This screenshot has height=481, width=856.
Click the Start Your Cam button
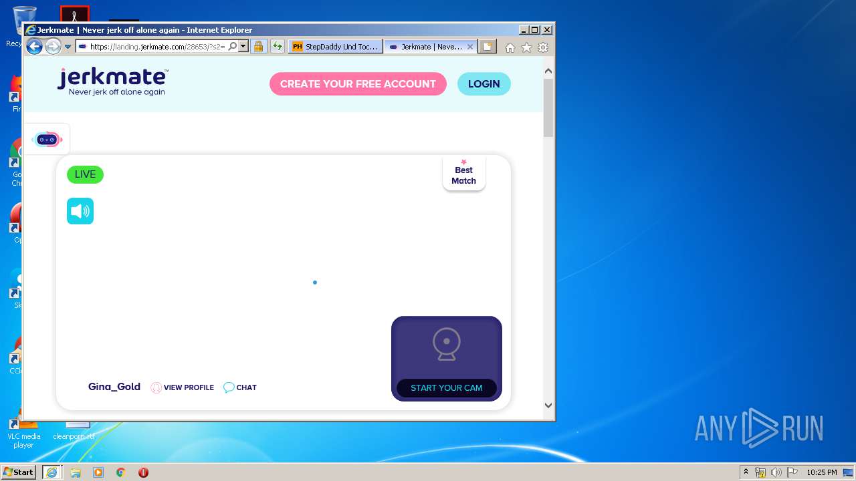click(447, 388)
